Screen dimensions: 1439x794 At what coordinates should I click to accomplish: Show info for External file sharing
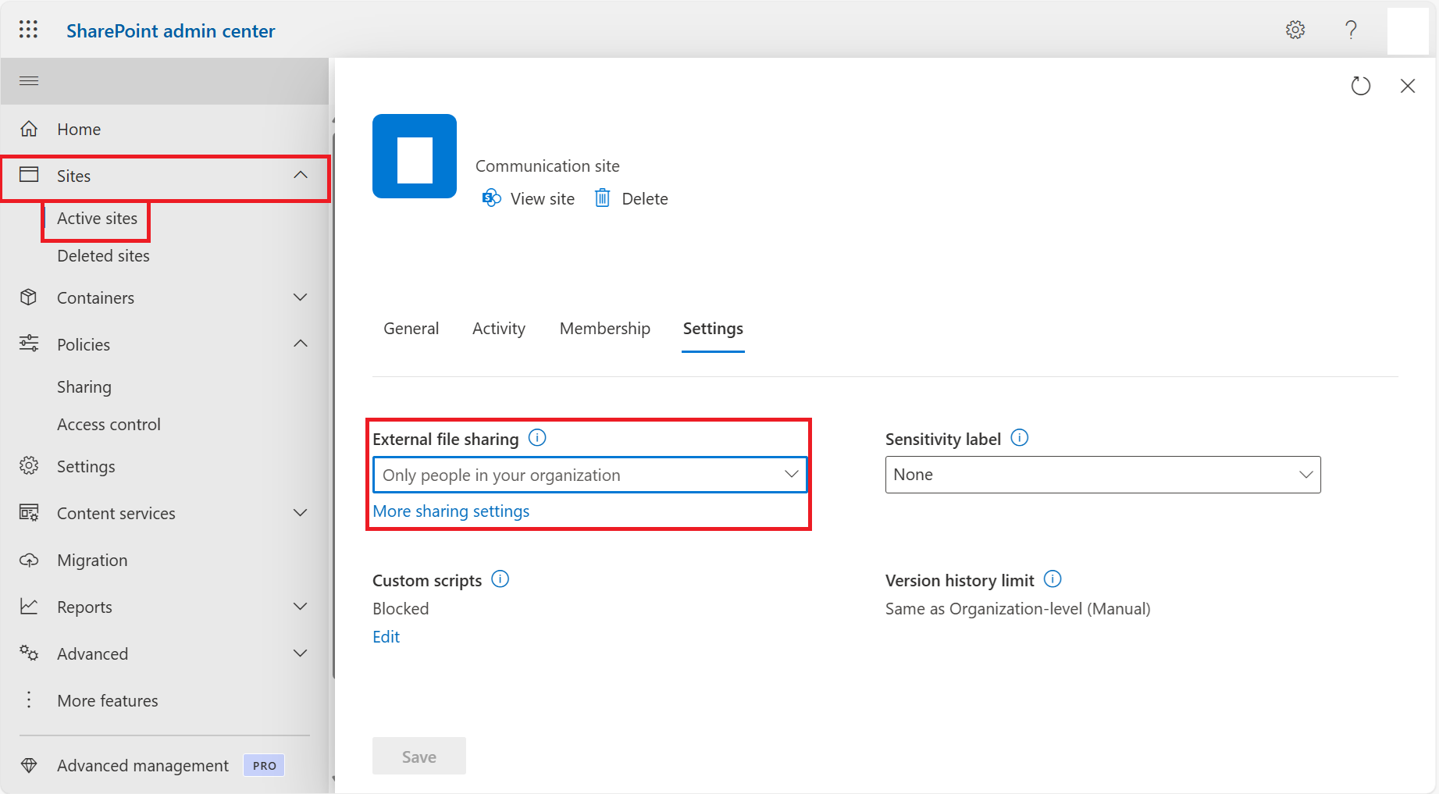[537, 437]
